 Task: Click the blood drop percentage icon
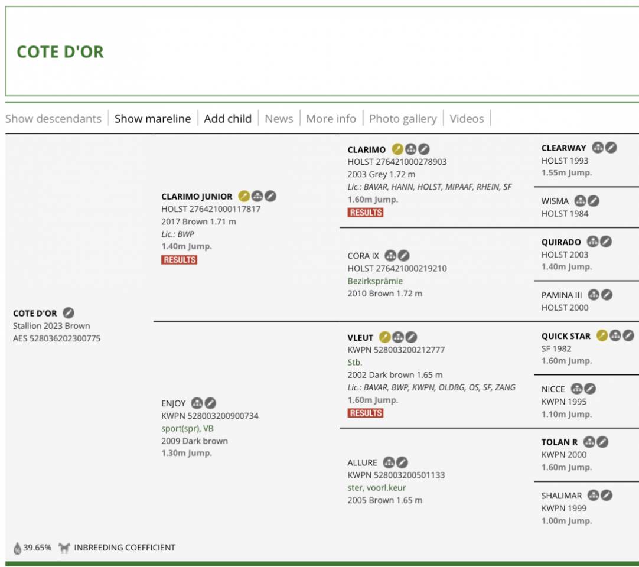17,548
